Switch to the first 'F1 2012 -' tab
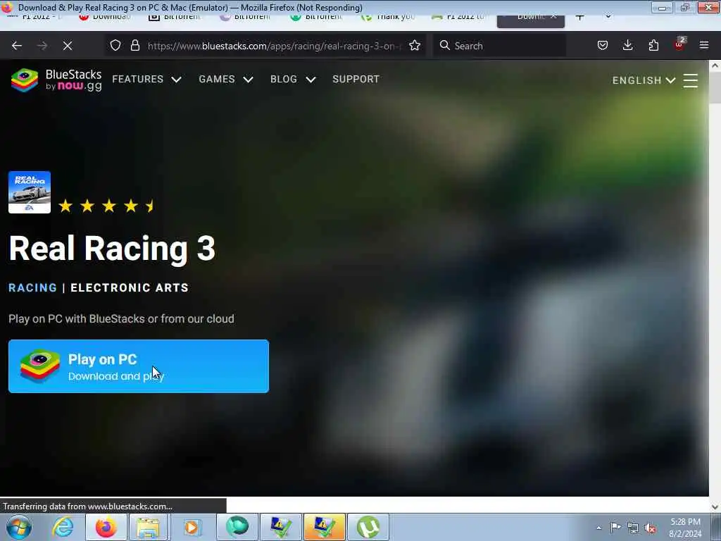This screenshot has width=721, height=541. [35, 17]
